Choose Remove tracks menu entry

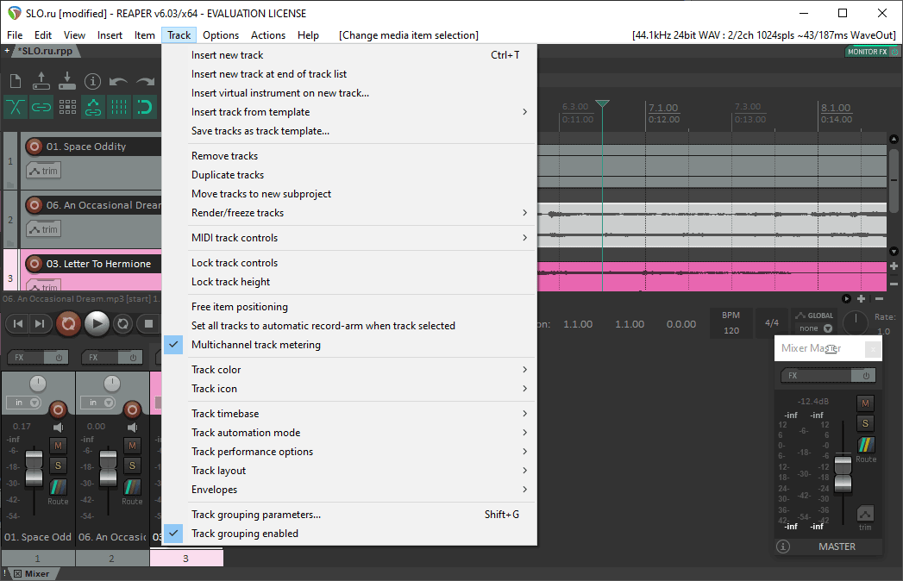349,156
